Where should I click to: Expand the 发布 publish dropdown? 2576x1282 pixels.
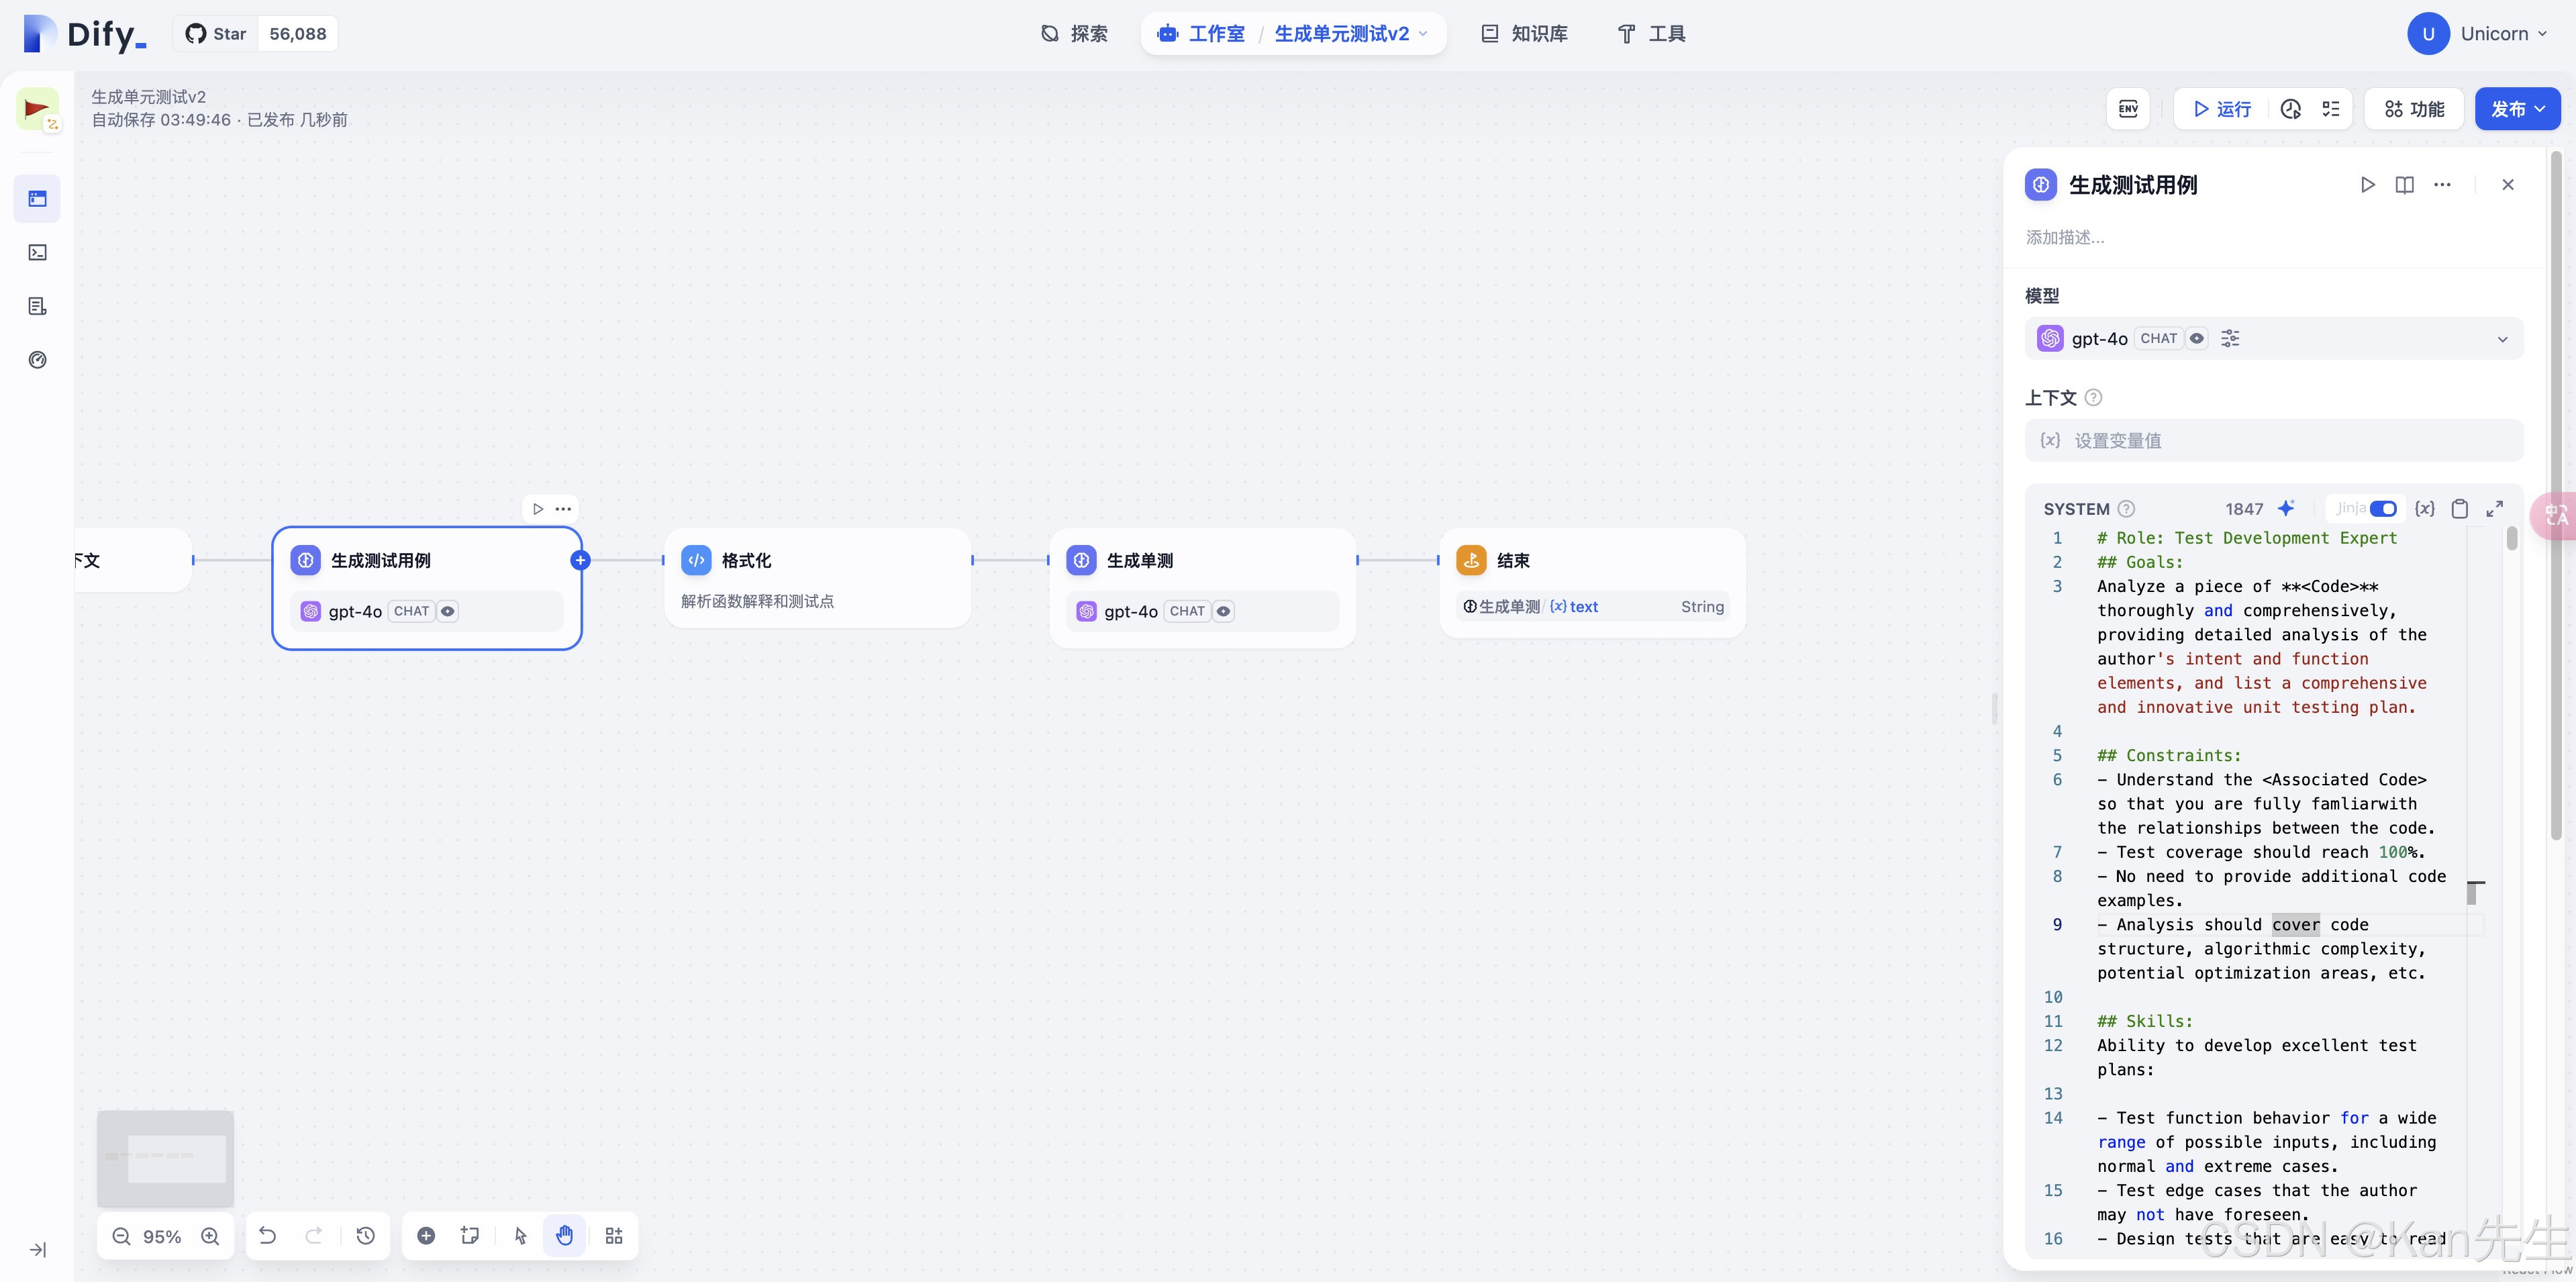(x=2517, y=109)
